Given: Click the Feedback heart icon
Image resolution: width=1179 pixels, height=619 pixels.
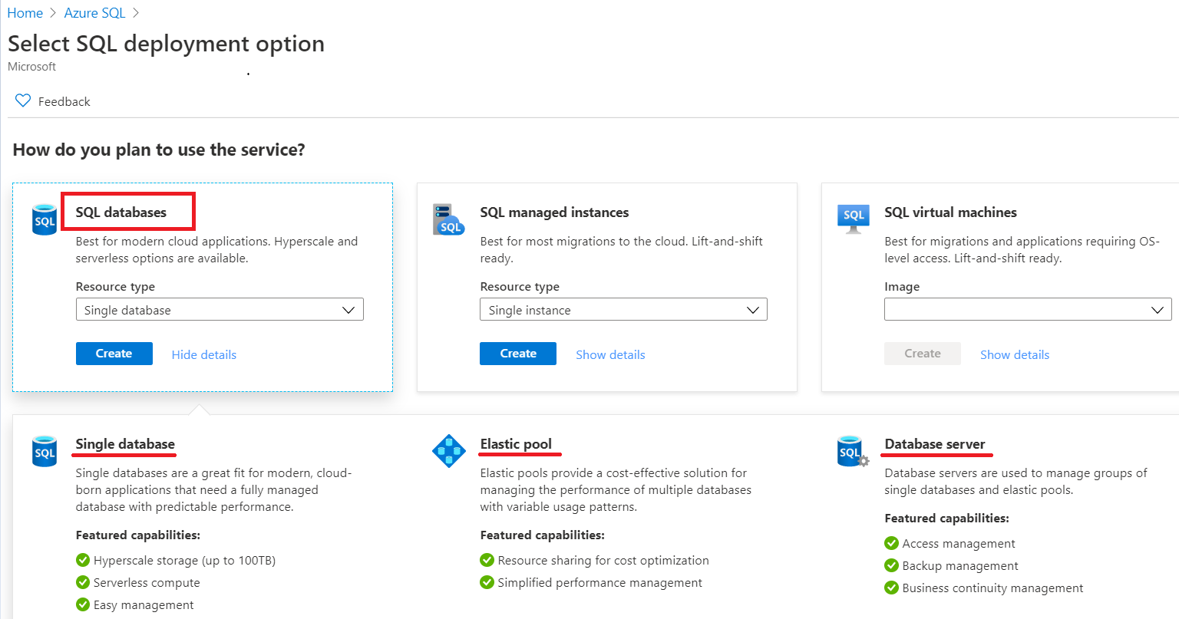Looking at the screenshot, I should click(23, 100).
